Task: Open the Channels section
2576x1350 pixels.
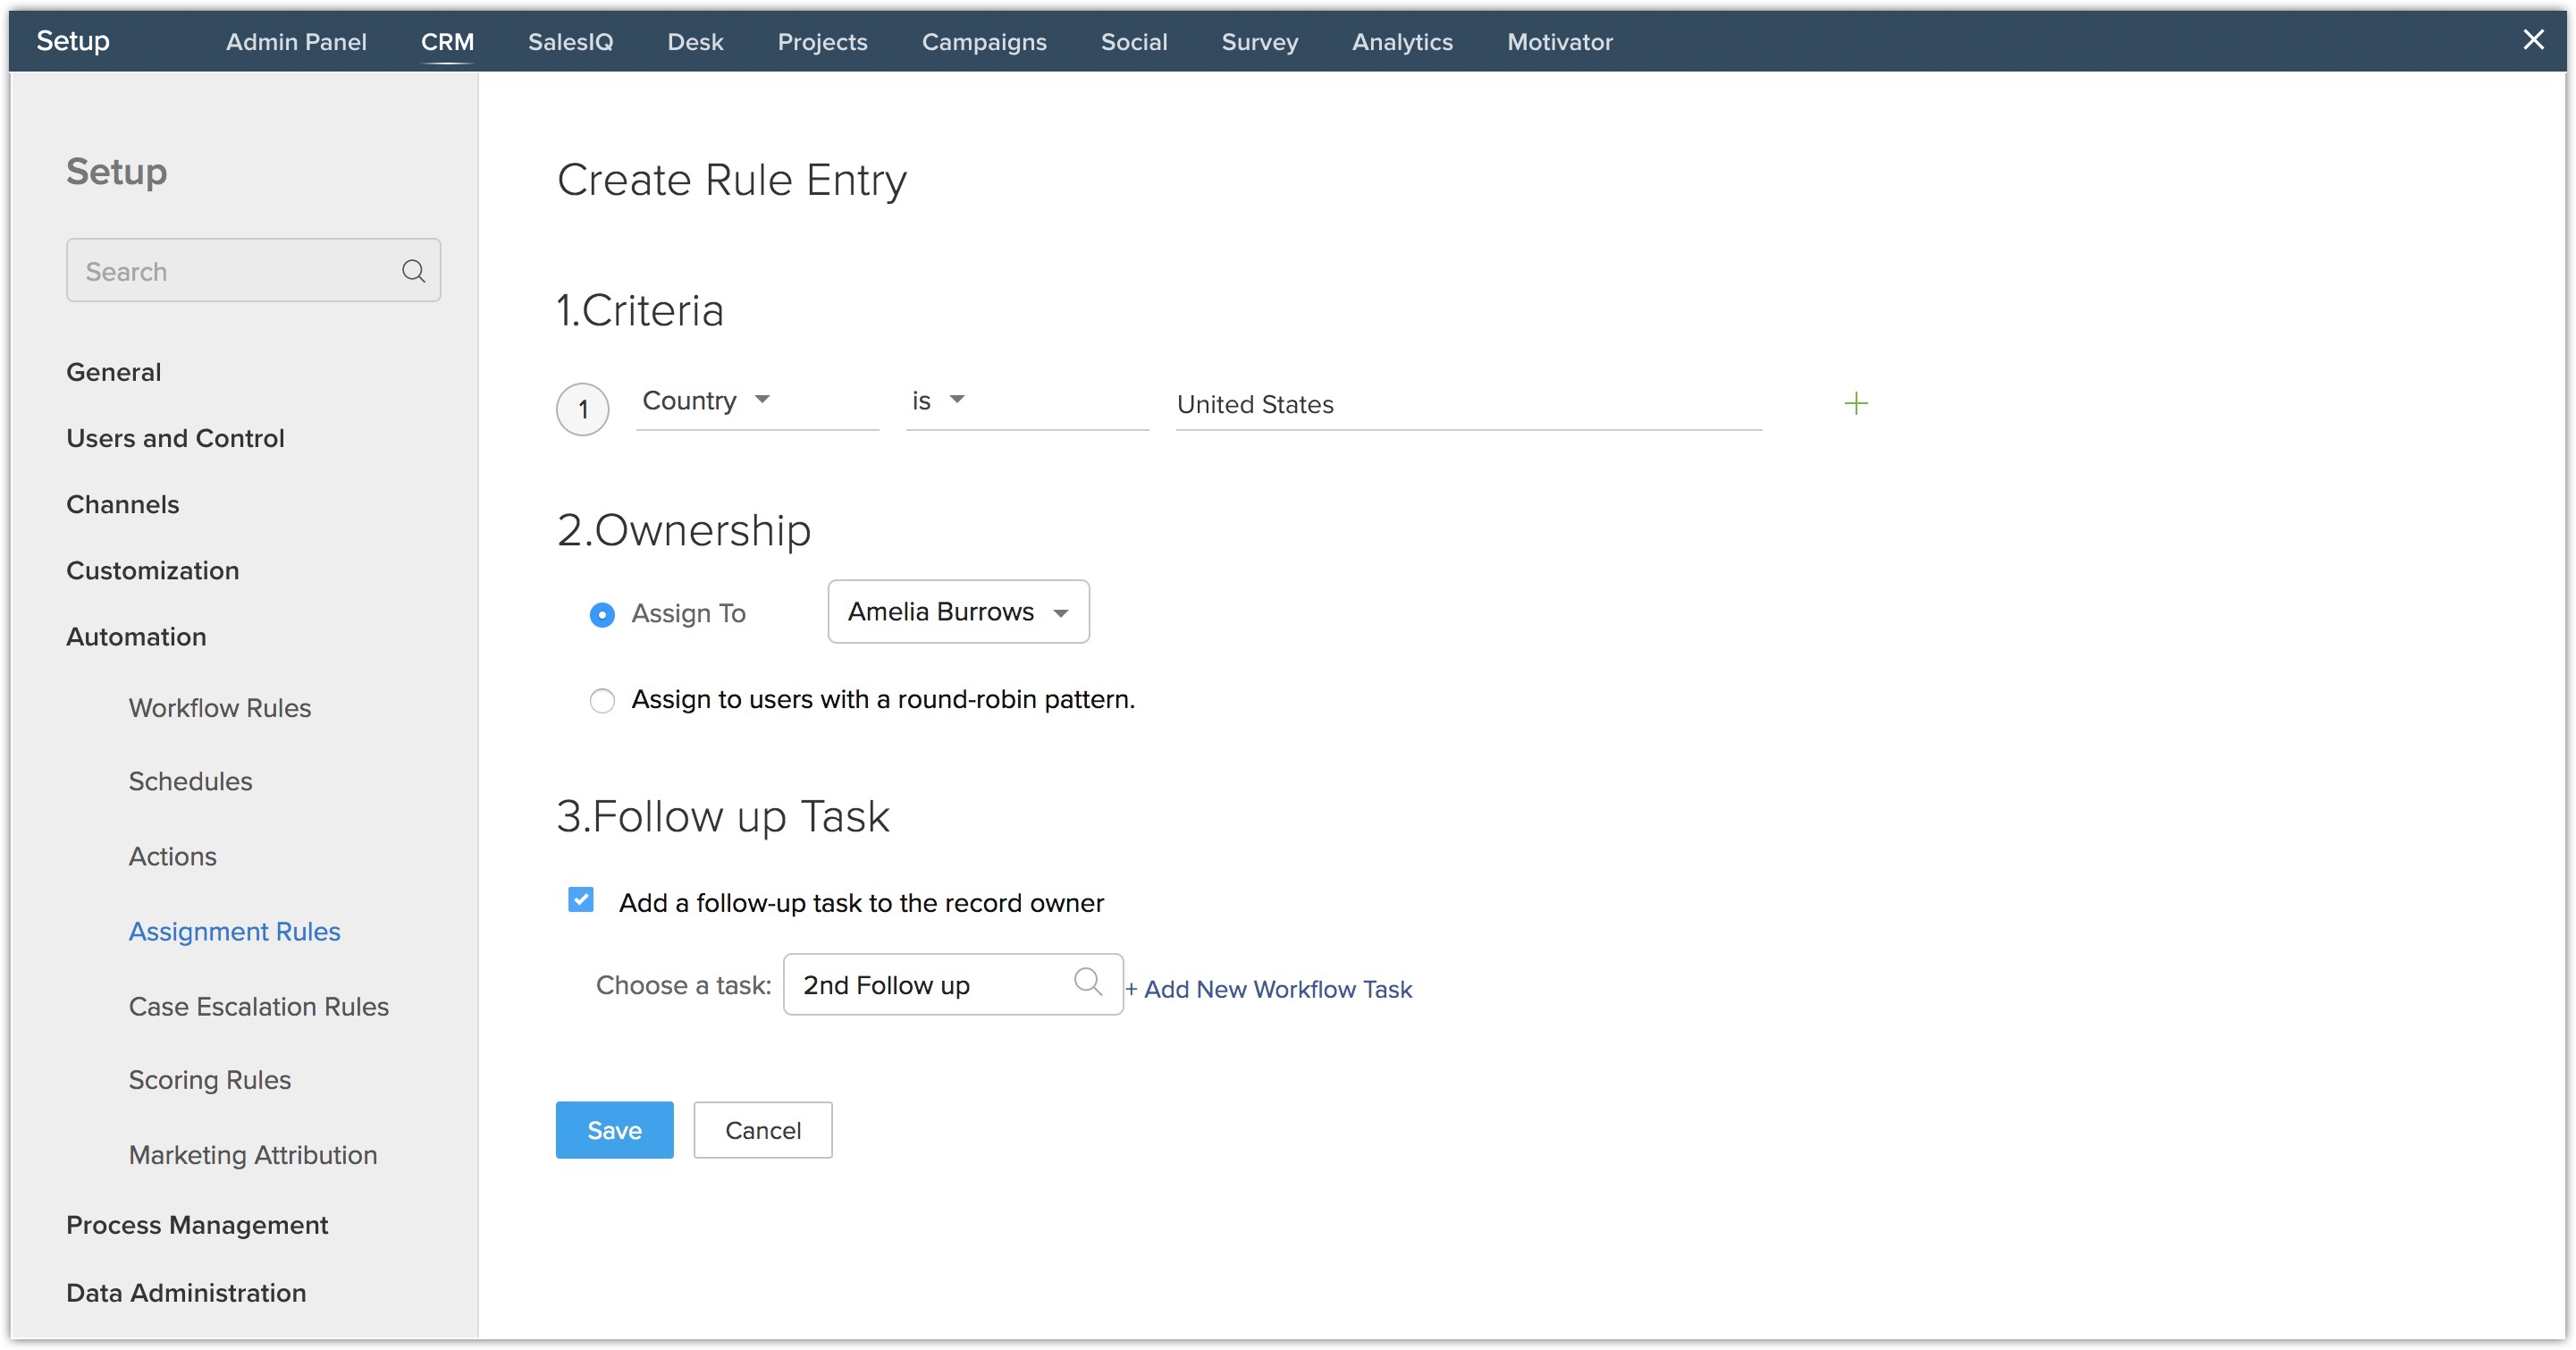Action: point(122,504)
